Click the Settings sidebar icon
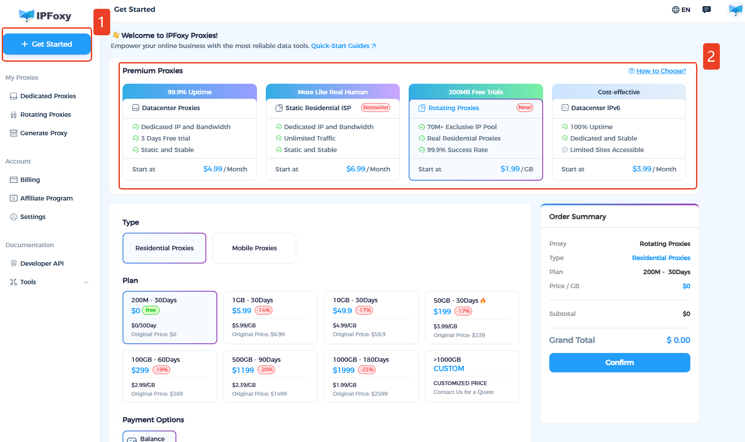This screenshot has height=442, width=745. tap(14, 217)
